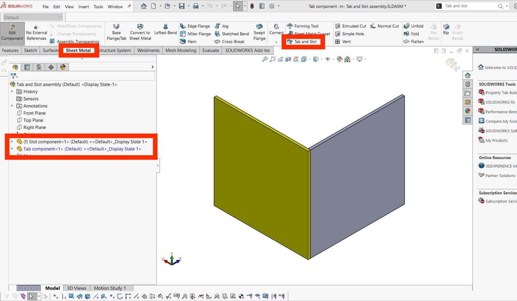The height and width of the screenshot is (301, 517).
Task: Open the Base Flange/Tab tool
Action: [x=117, y=33]
